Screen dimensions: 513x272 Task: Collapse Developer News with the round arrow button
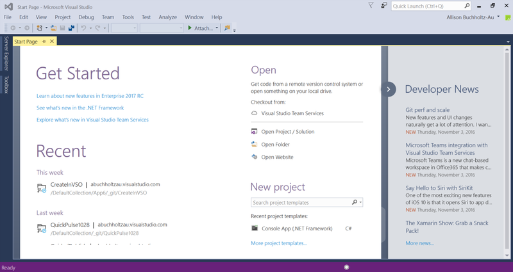[389, 89]
